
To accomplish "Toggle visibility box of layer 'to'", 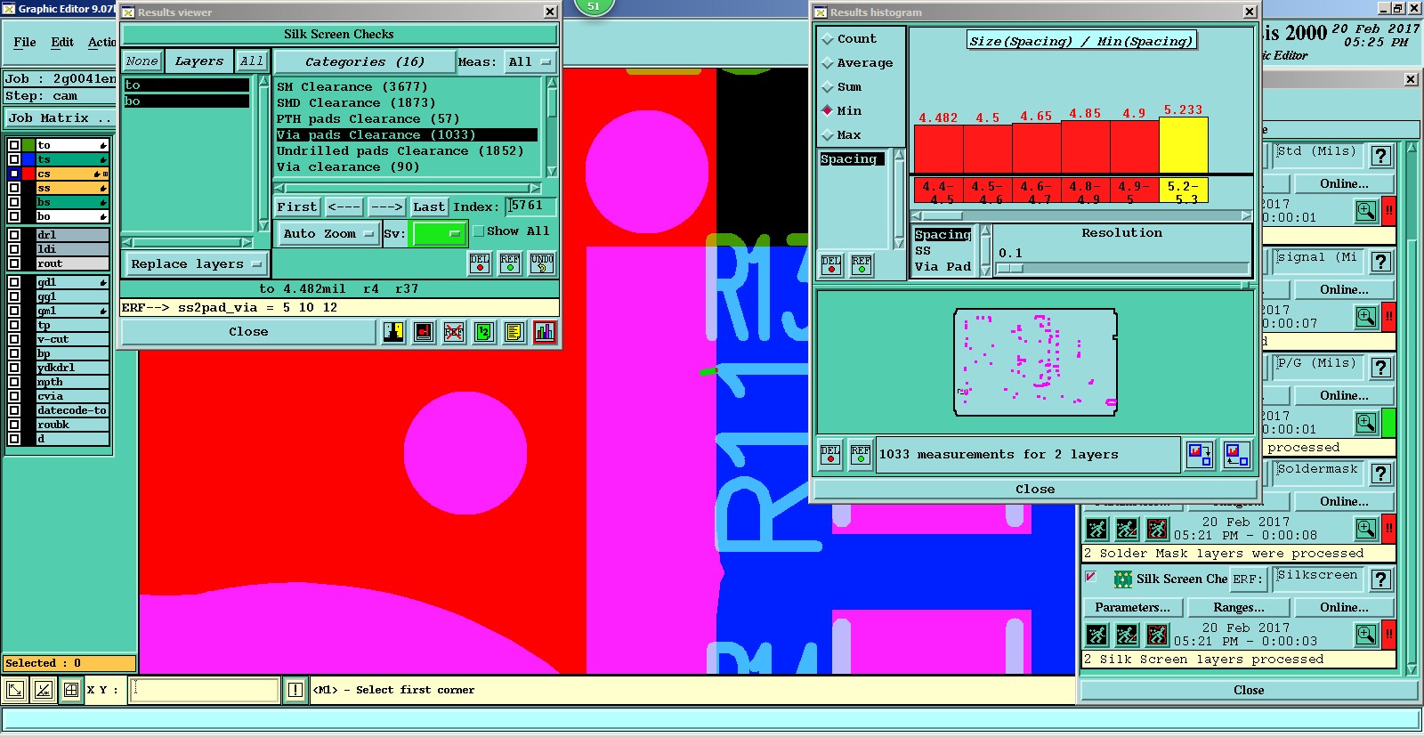I will tap(14, 145).
